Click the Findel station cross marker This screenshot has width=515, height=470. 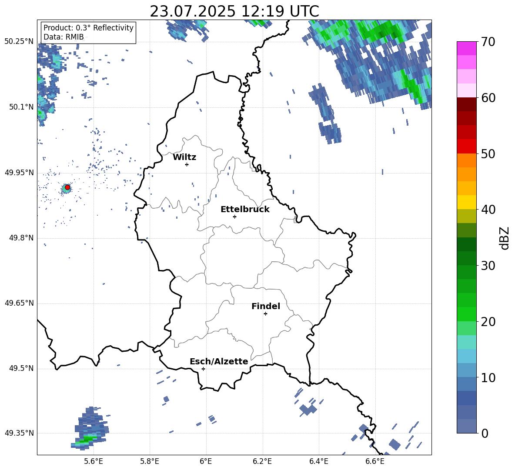point(265,314)
